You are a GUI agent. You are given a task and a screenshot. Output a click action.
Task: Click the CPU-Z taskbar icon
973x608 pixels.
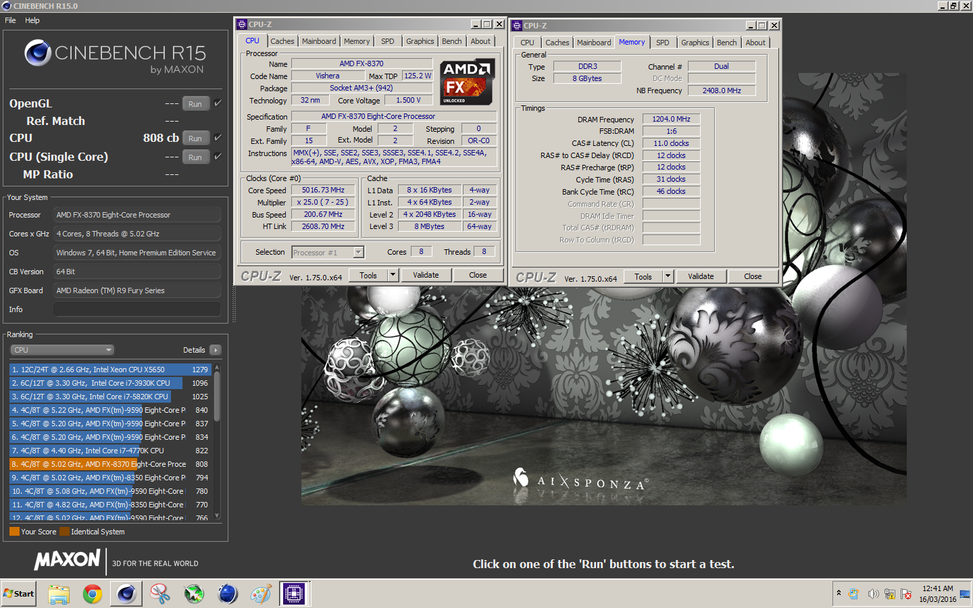click(295, 594)
